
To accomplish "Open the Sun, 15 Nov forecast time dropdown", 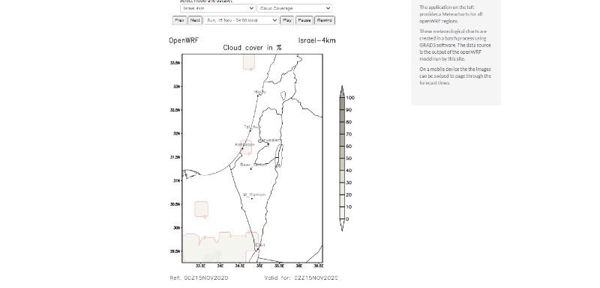I will pyautogui.click(x=241, y=20).
